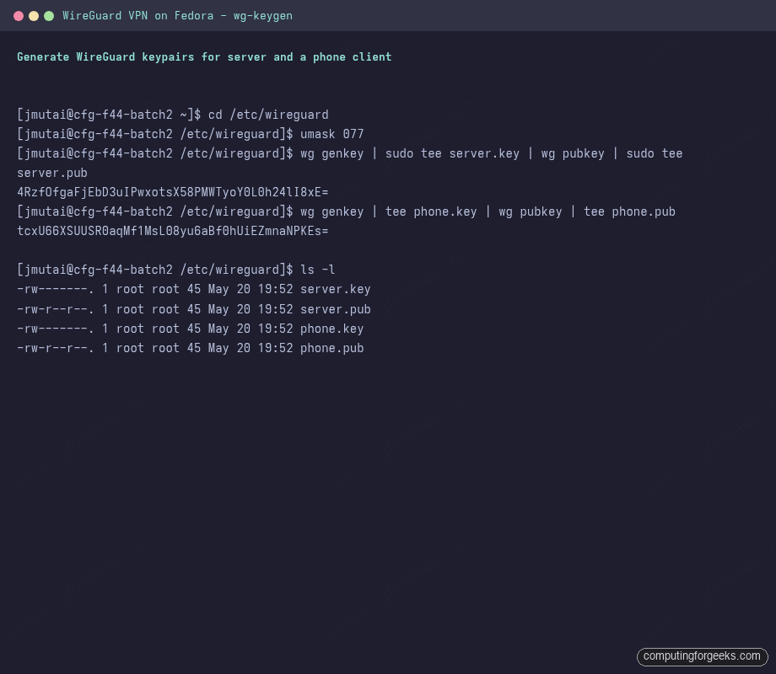This screenshot has width=776, height=674.
Task: Click the 'cd /etc/wireguard' command line
Action: tap(173, 115)
